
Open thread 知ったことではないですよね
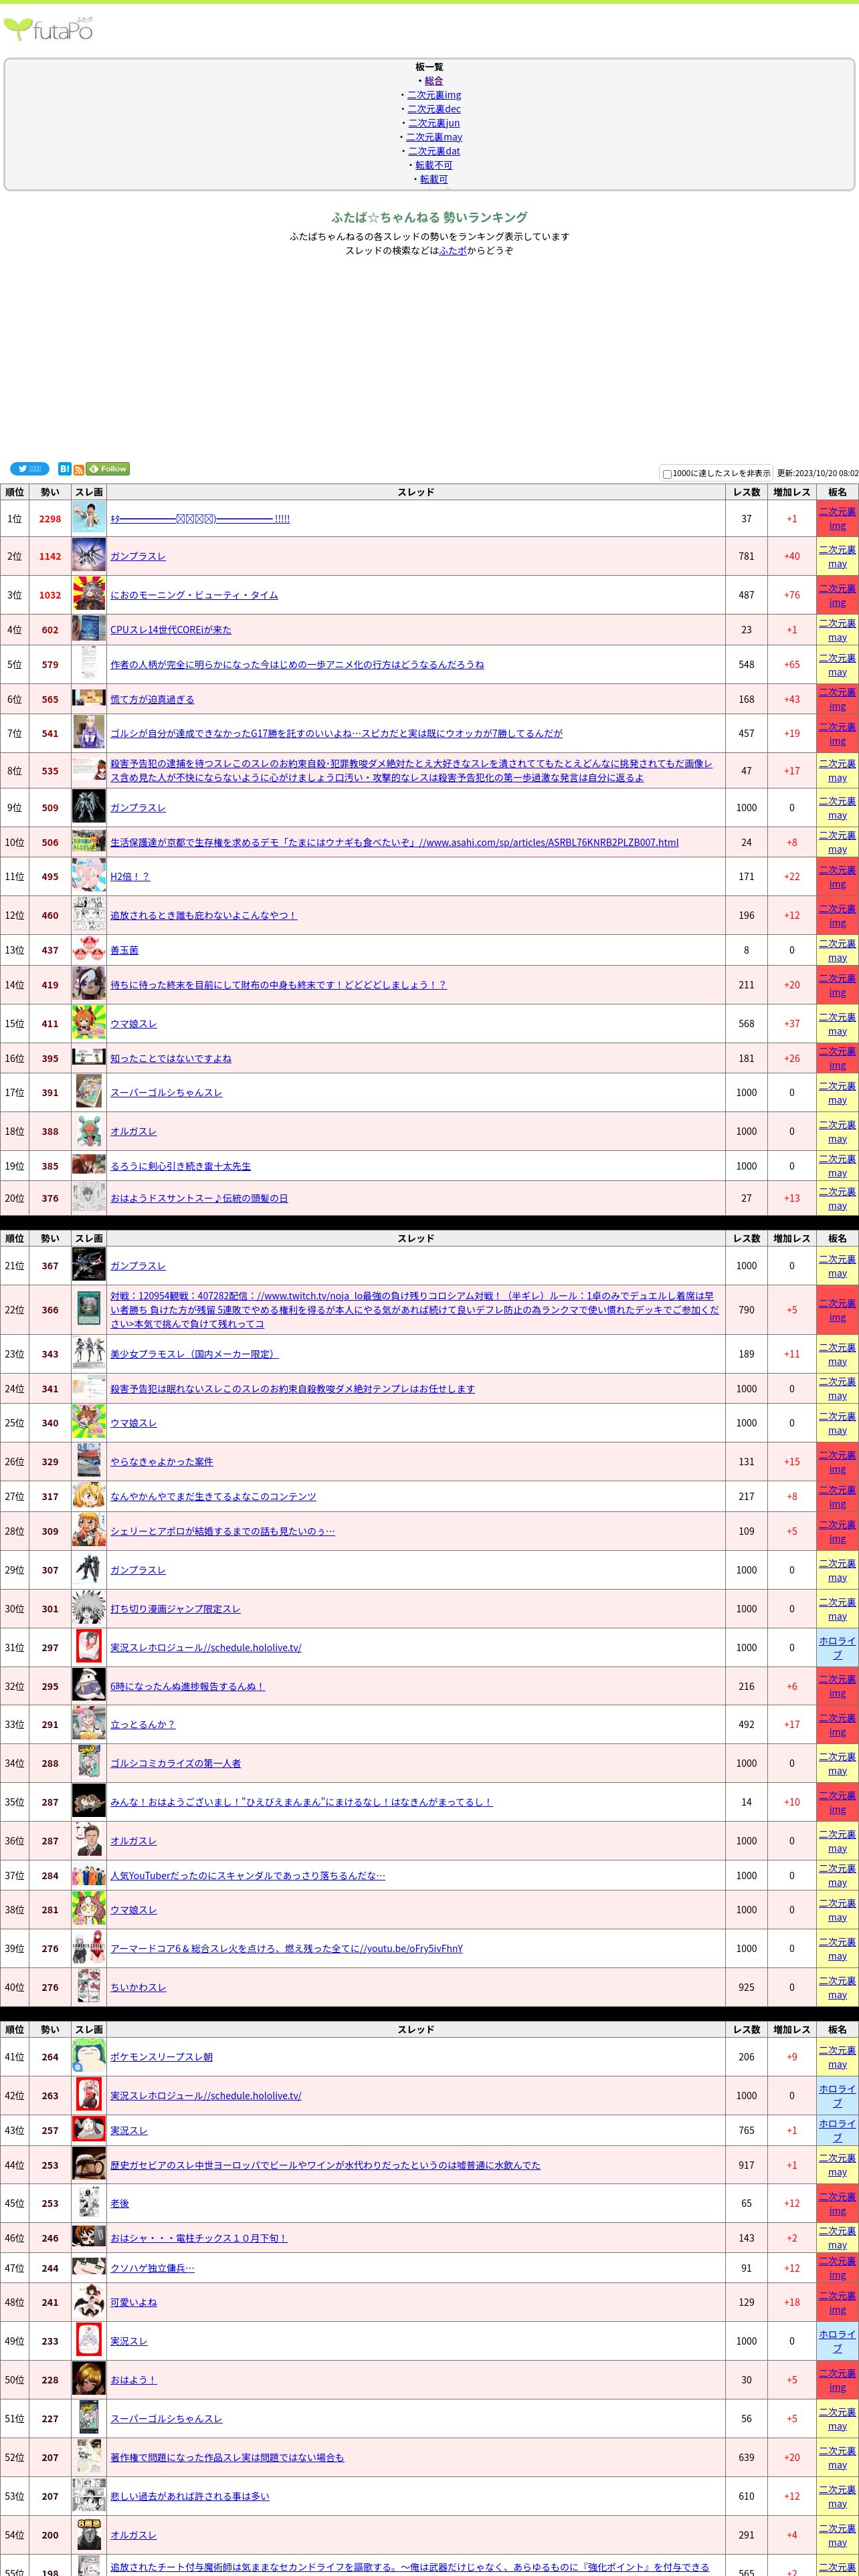coord(170,1058)
